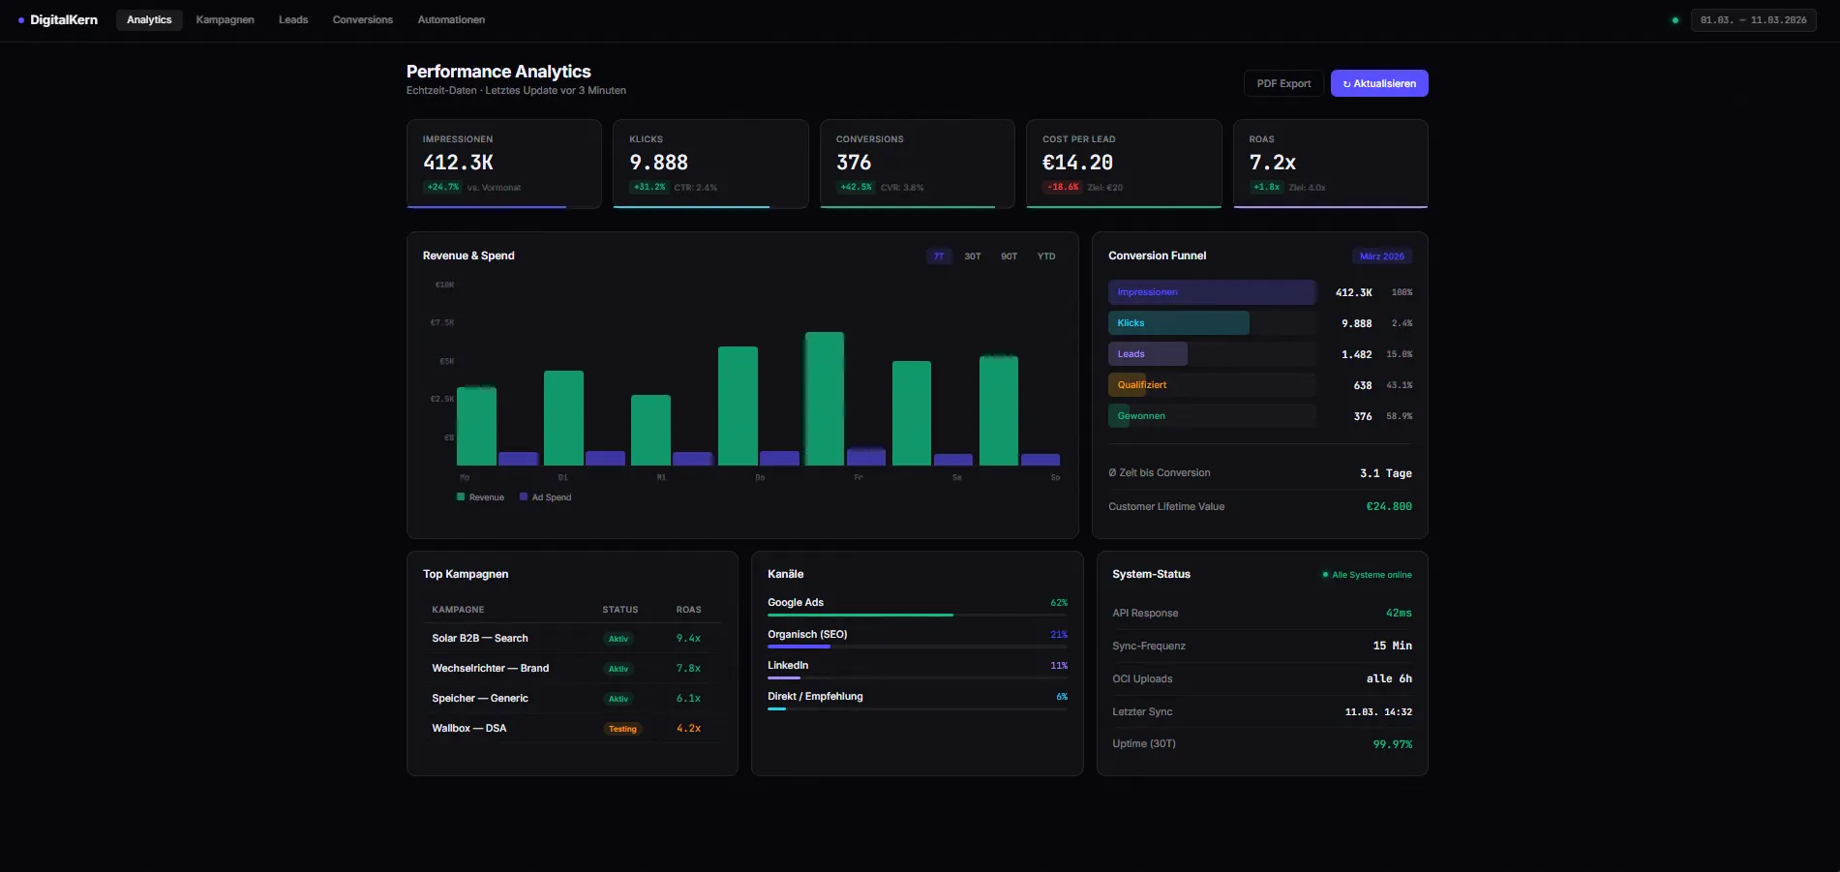Select the Conversions tab
This screenshot has height=872, width=1840.
(x=362, y=19)
